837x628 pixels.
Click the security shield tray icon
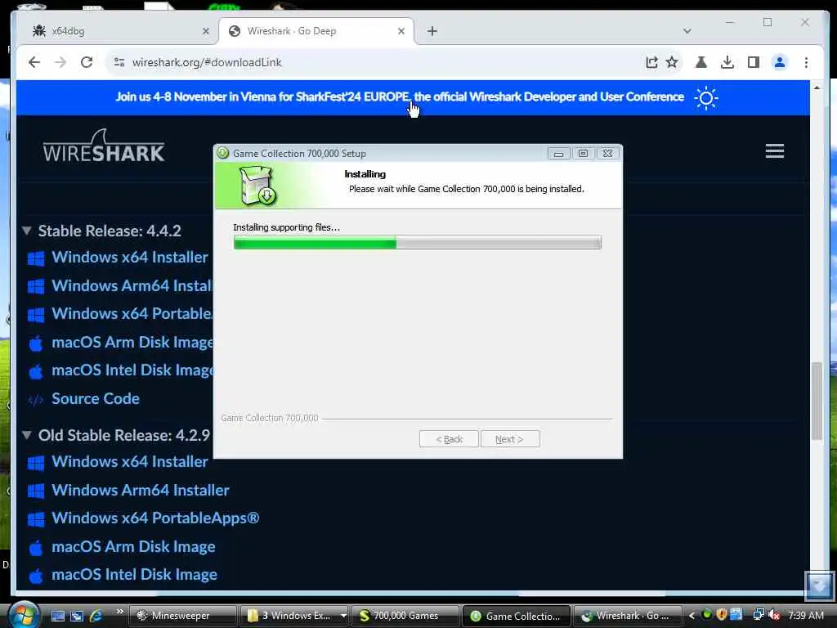point(721,615)
